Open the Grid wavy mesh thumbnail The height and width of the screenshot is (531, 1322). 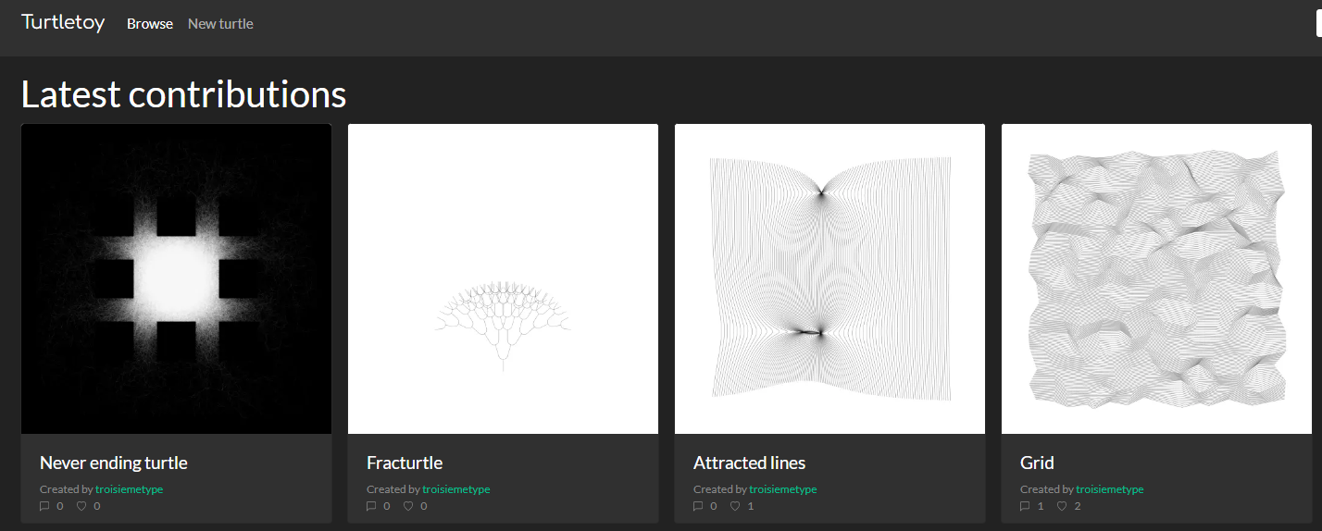pos(1156,278)
